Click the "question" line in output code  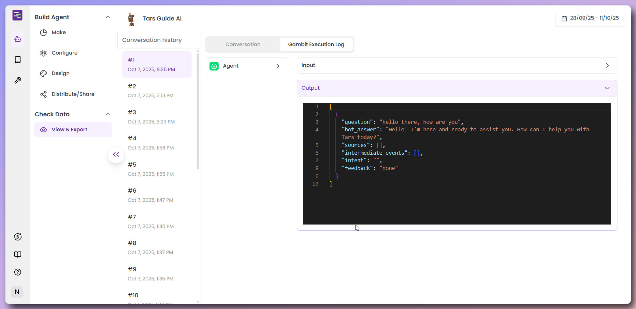402,122
